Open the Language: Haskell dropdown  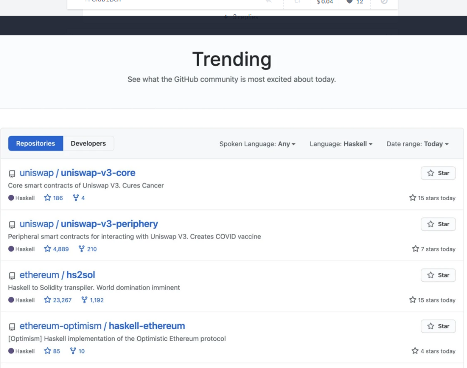341,144
